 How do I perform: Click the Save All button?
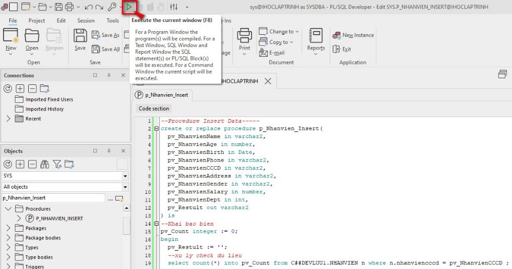click(105, 49)
